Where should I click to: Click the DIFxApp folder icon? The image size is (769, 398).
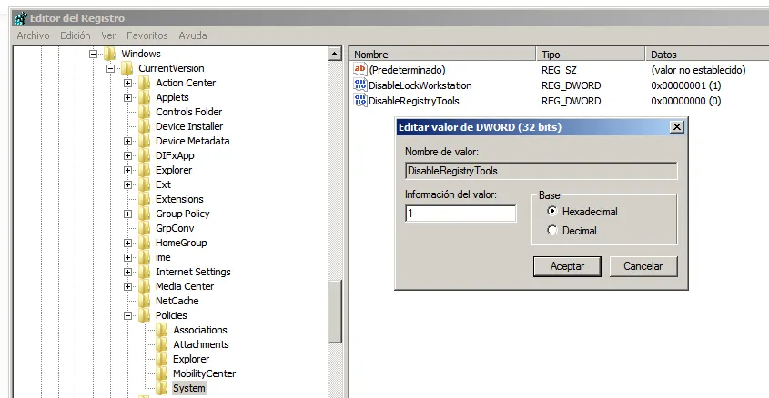[144, 155]
